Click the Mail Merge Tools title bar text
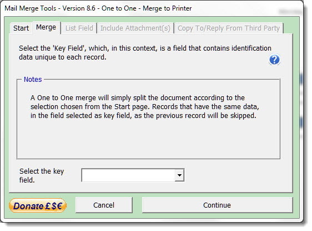 click(98, 8)
